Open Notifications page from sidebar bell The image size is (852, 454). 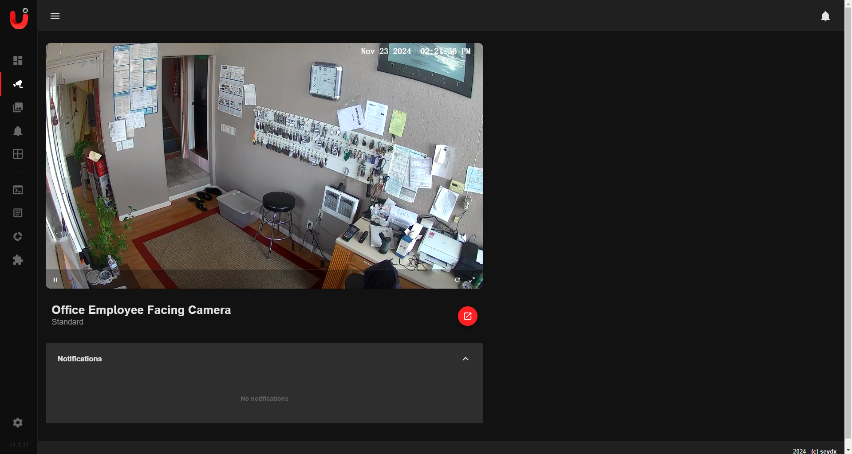tap(18, 131)
